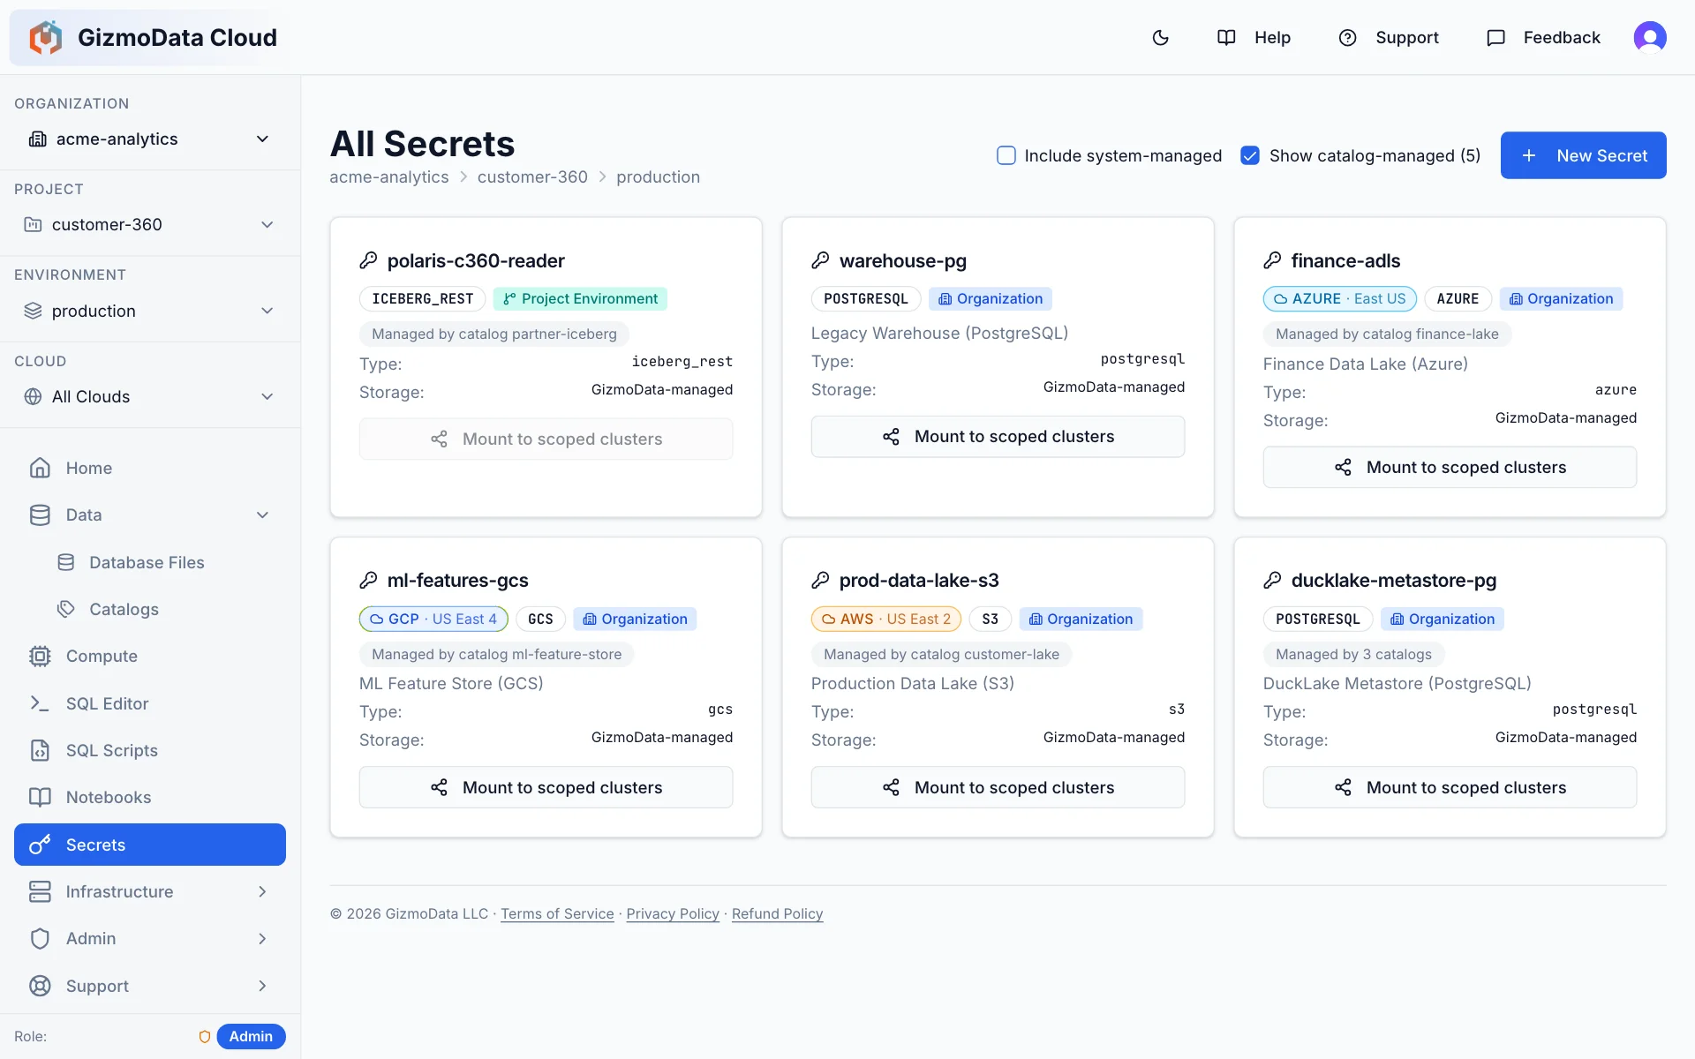
Task: Click the key icon beside ml-features-gcs
Action: [x=368, y=580]
